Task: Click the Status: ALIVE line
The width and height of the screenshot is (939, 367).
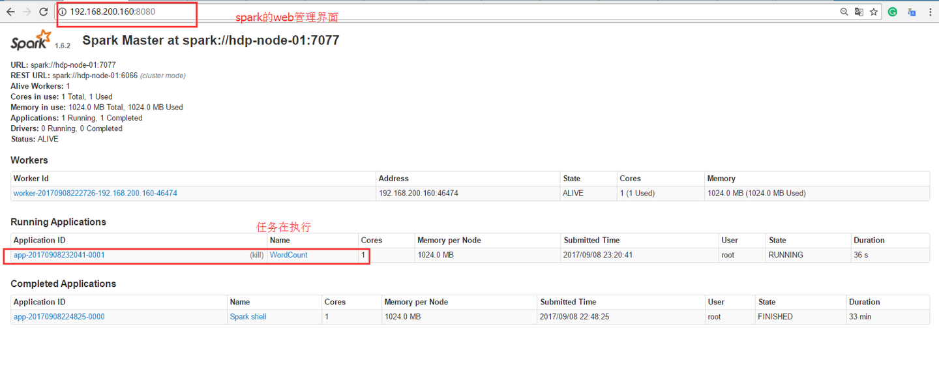Action: 35,139
